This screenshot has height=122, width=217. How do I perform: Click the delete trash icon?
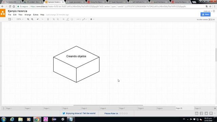point(48,19)
